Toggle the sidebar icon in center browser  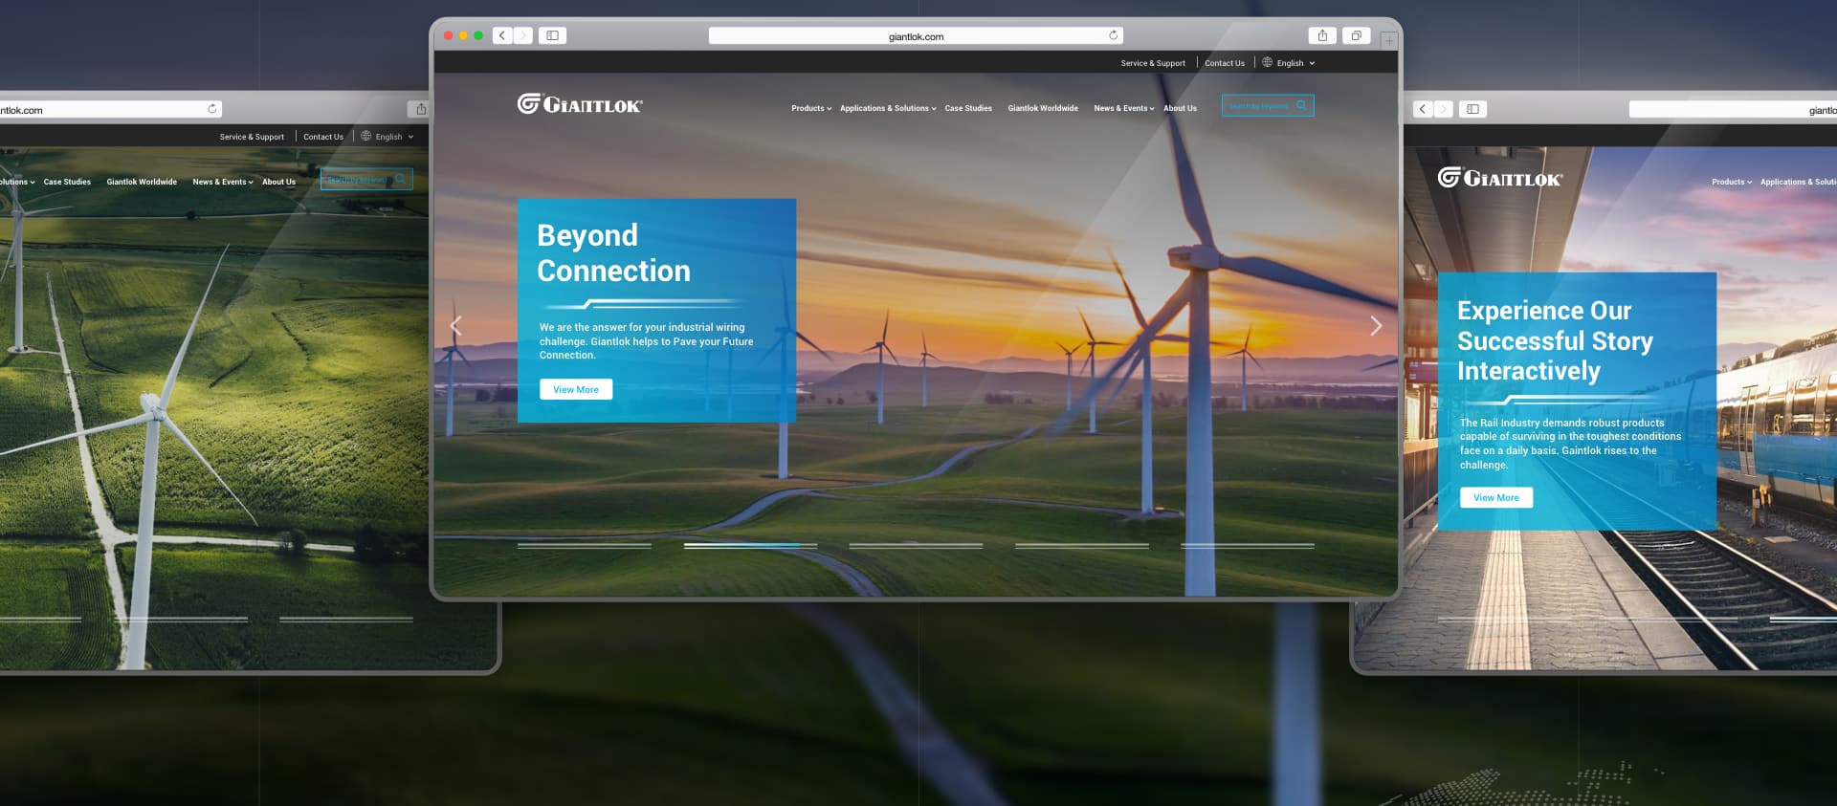[x=552, y=35]
